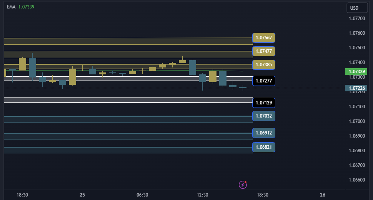Select the 1.07129 pivot level label
The height and width of the screenshot is (200, 373).
(x=263, y=103)
